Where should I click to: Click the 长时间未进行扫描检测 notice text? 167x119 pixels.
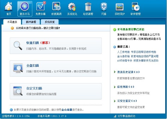[x=38, y=28]
